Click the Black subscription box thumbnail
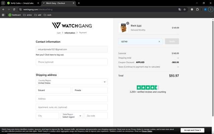The width and height of the screenshot is (214, 134). [123, 28]
